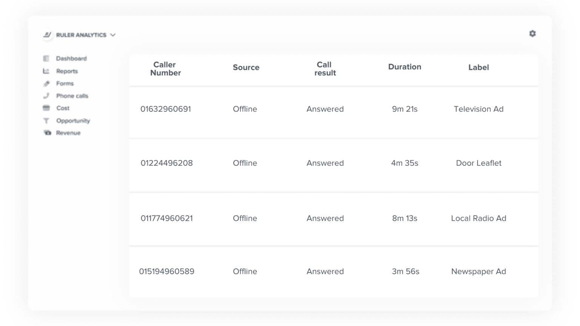This screenshot has width=580, height=326.
Task: Open Phone calls via the handset icon
Action: [x=46, y=96]
